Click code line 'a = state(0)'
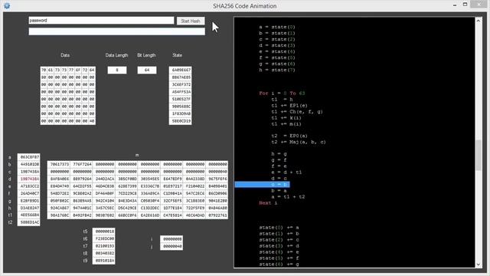Image resolution: width=490 pixels, height=276 pixels. click(277, 27)
